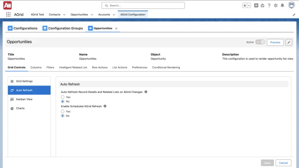The height and width of the screenshot is (168, 299).
Task: Switch to the Grid Controls tab
Action: pyautogui.click(x=17, y=67)
